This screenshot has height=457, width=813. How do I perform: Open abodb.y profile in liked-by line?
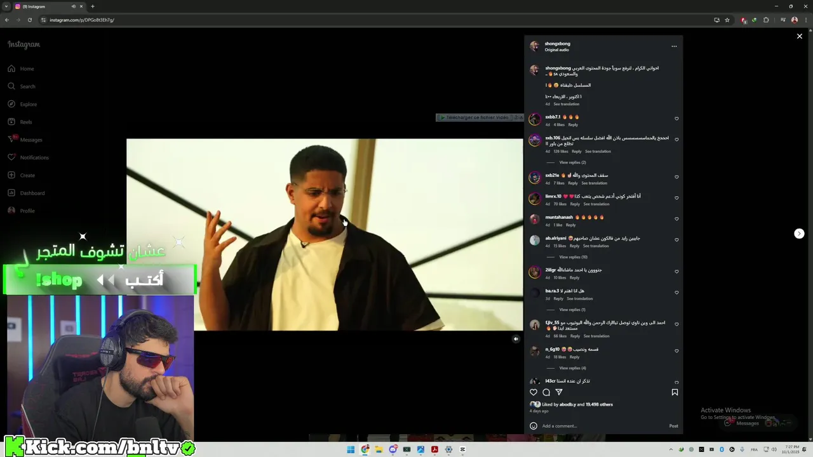[x=568, y=404]
